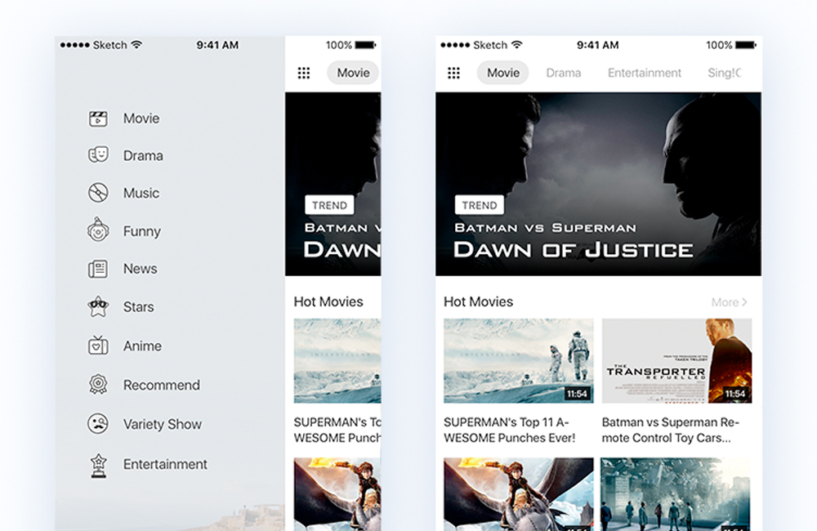Open the Interstellar astronauts video thumbnail
The image size is (817, 531).
pos(518,360)
